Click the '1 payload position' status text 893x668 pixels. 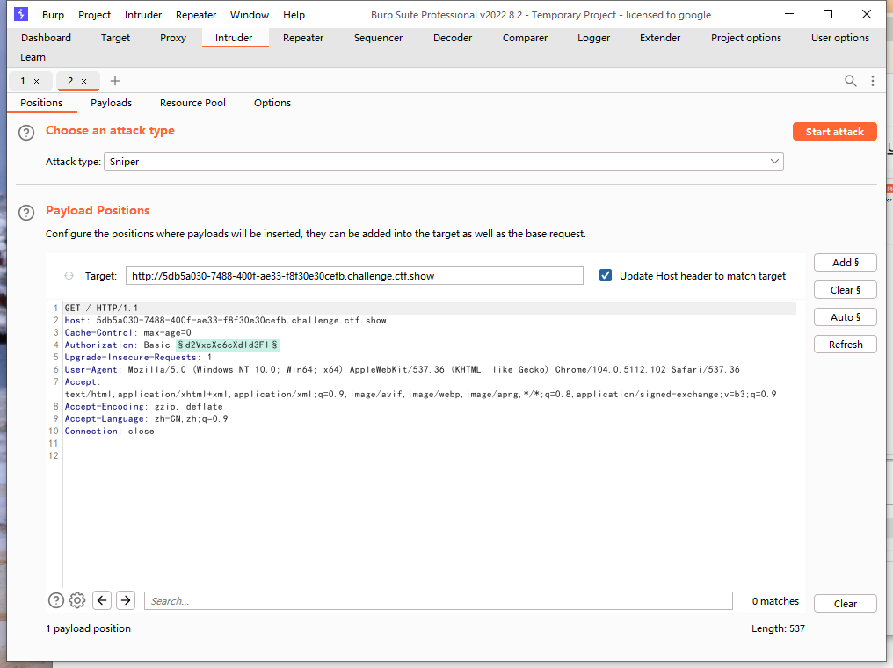pos(88,628)
